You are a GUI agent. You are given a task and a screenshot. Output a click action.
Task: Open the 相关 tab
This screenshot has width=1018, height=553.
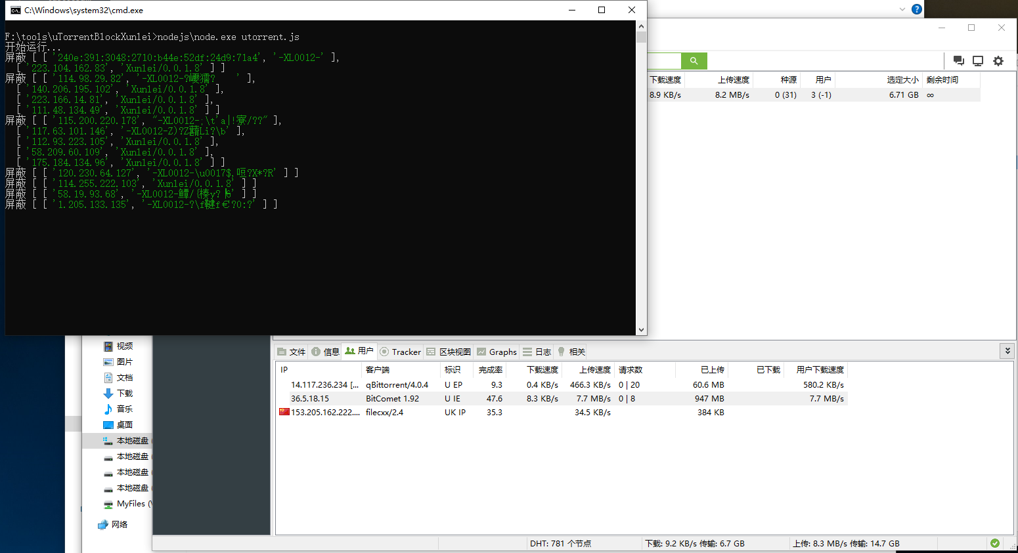point(571,352)
